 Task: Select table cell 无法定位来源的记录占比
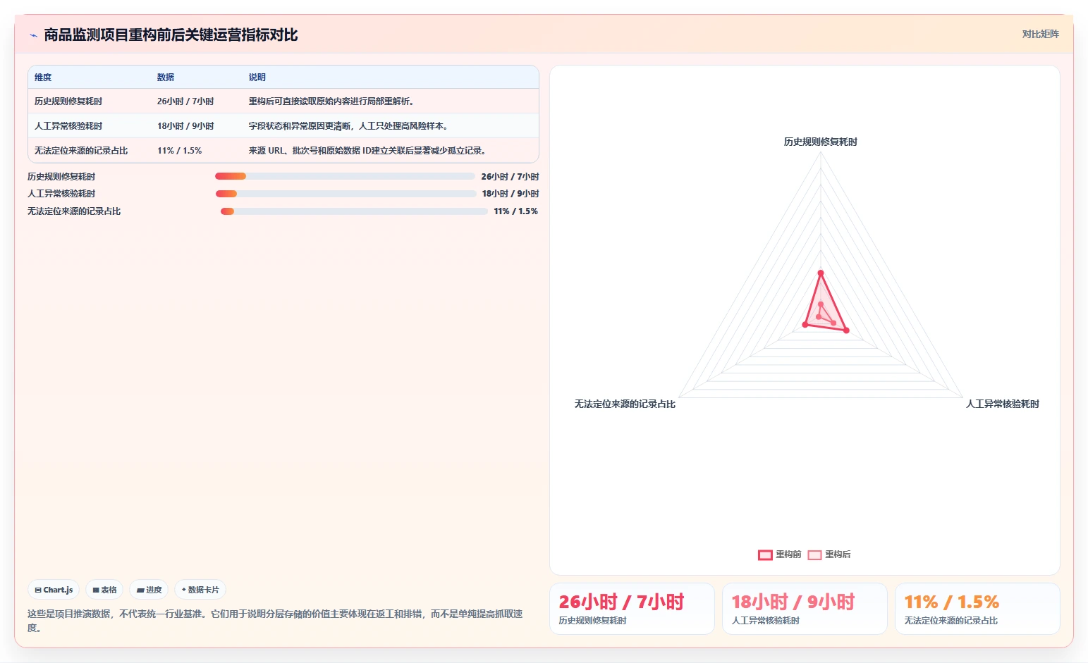pyautogui.click(x=81, y=151)
